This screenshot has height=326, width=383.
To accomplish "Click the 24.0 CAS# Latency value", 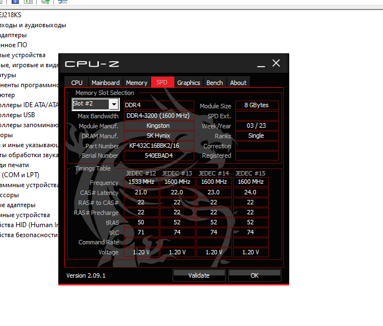I will (250, 192).
